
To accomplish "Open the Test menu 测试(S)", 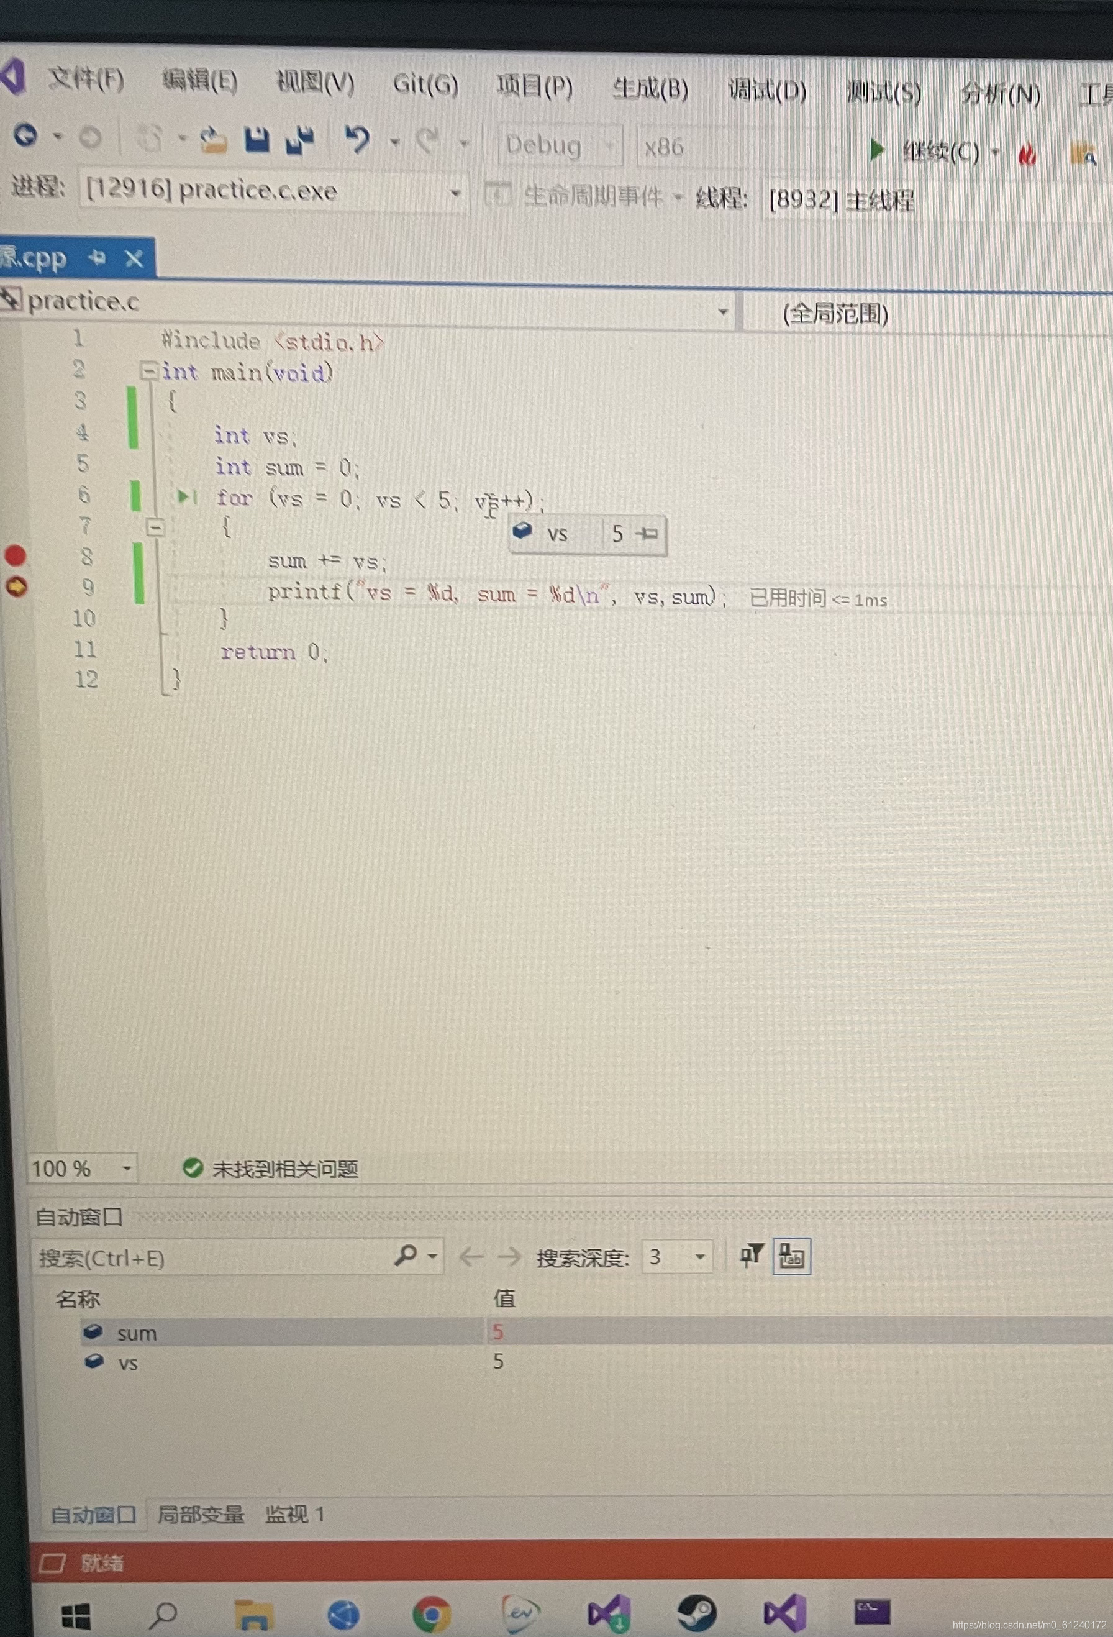I will point(883,93).
